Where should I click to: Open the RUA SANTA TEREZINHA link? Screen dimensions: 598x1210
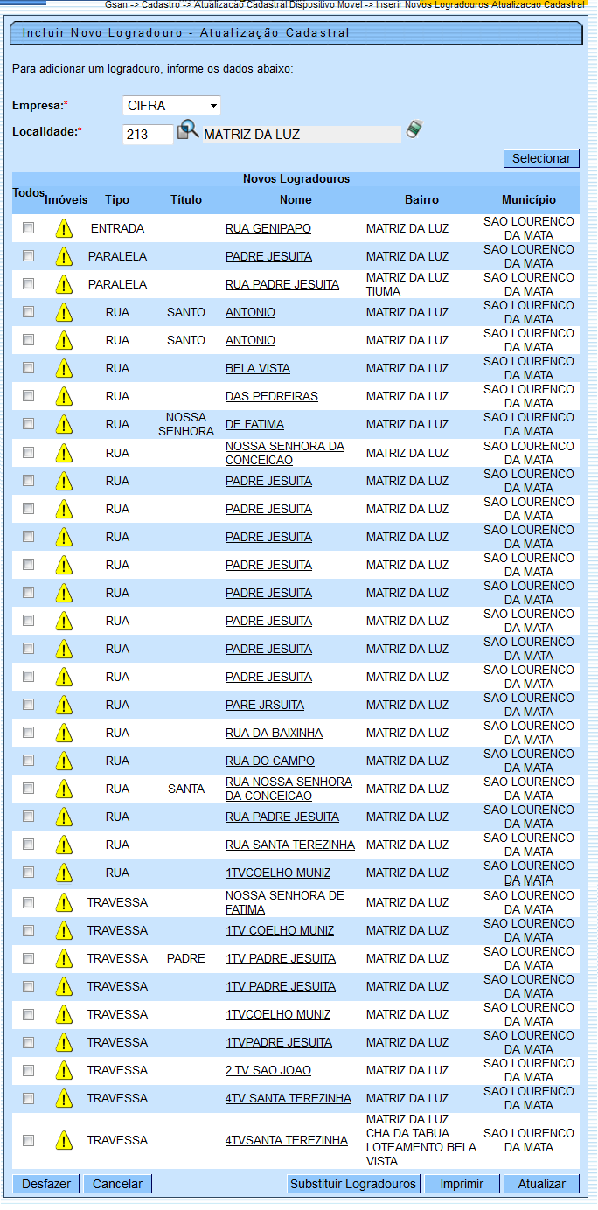pyautogui.click(x=290, y=845)
